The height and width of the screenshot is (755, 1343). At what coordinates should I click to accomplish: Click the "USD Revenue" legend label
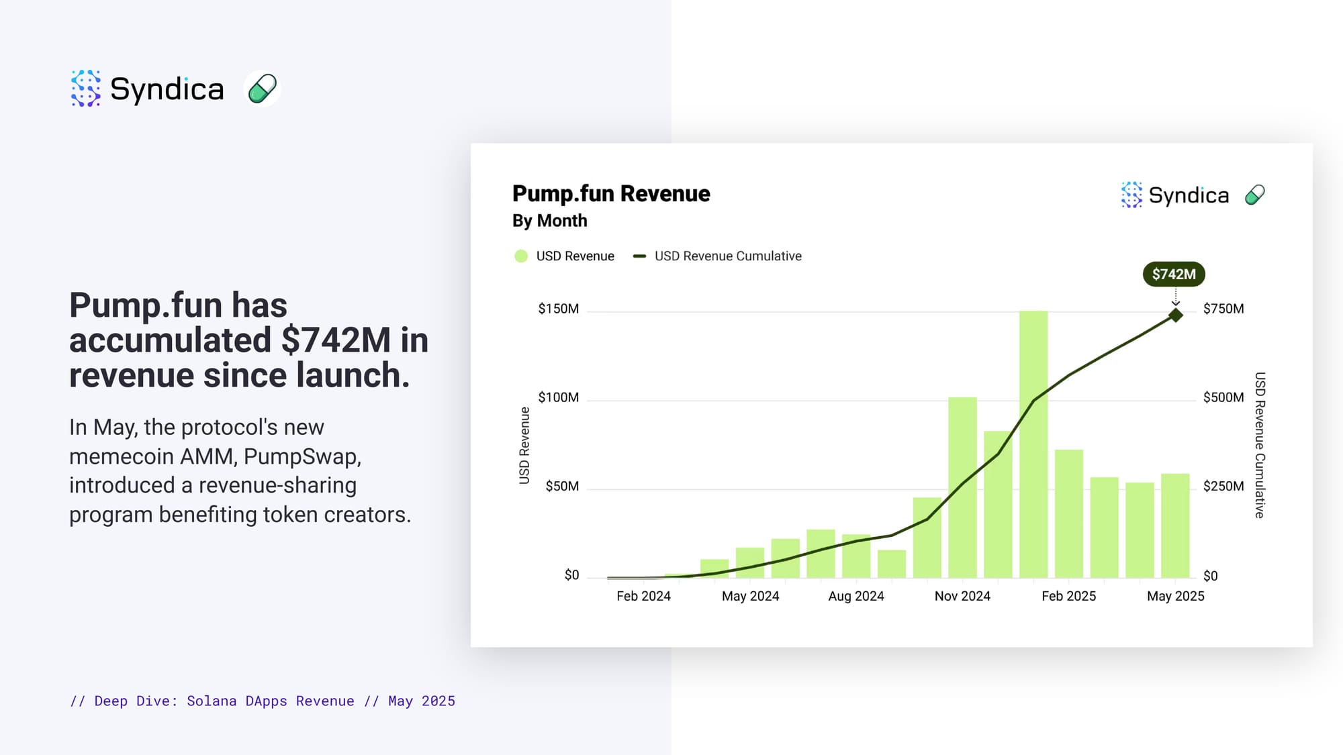(575, 256)
